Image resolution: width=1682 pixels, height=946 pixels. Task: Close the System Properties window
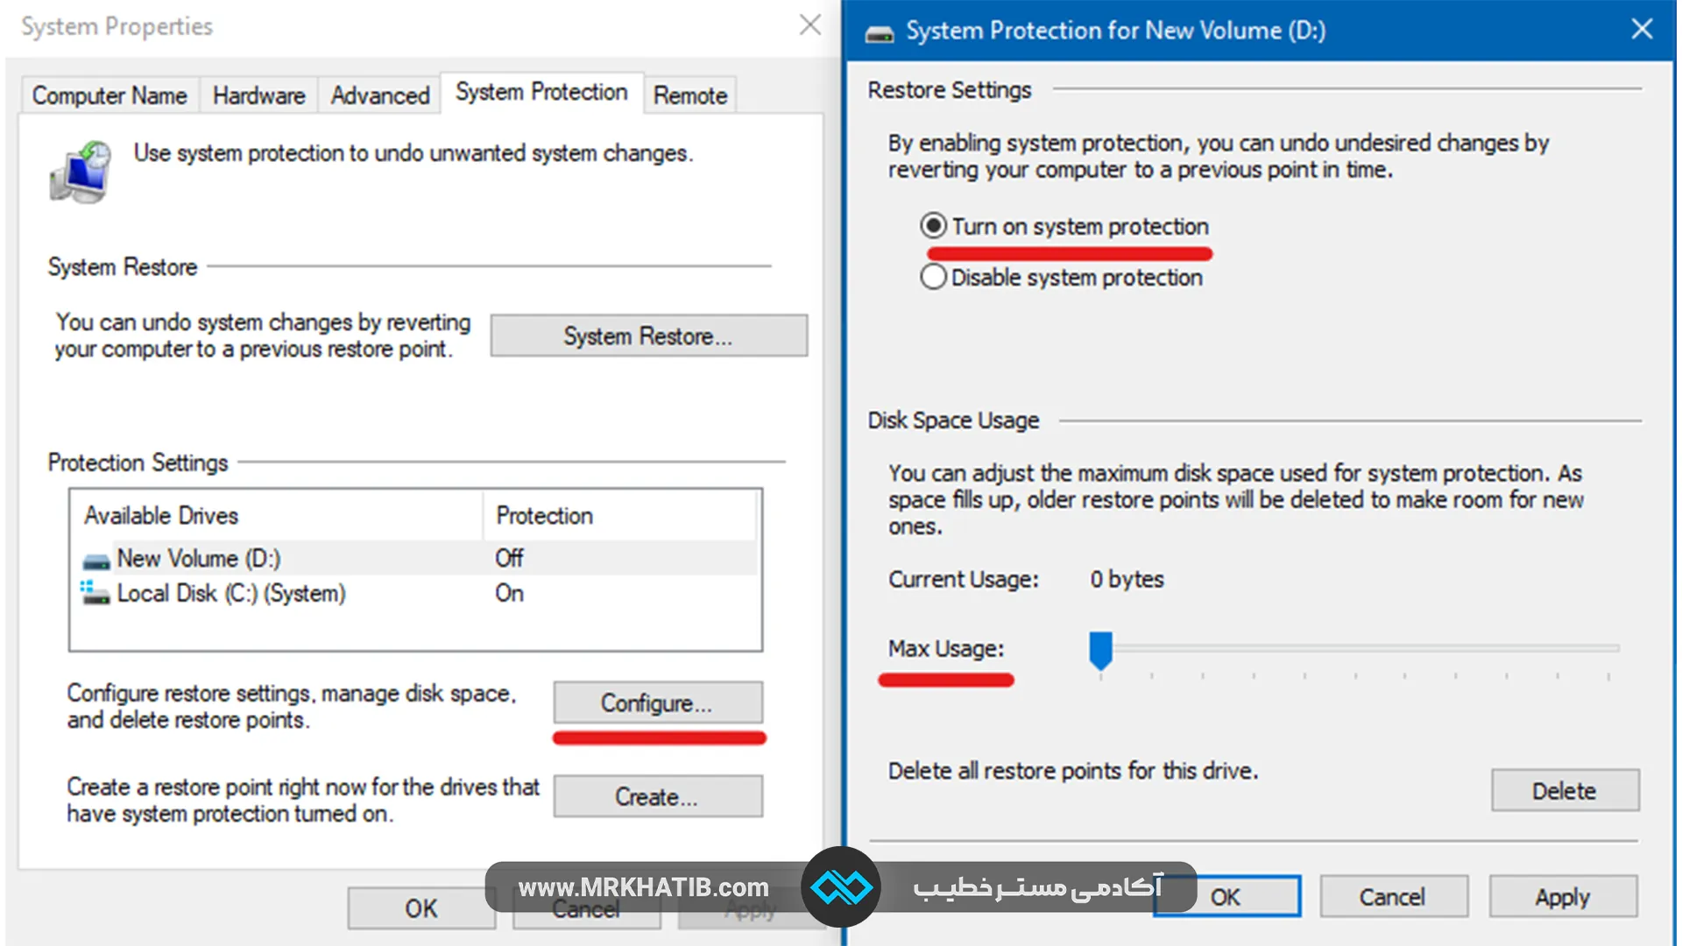coord(809,25)
